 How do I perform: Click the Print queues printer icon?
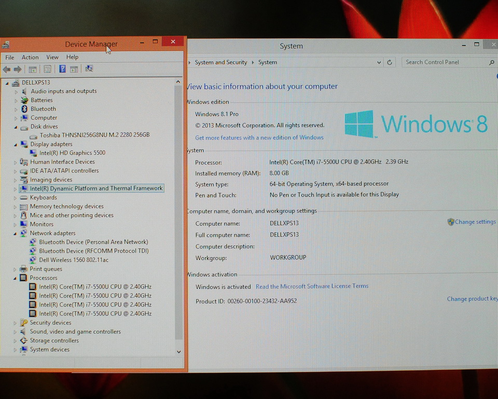23,269
